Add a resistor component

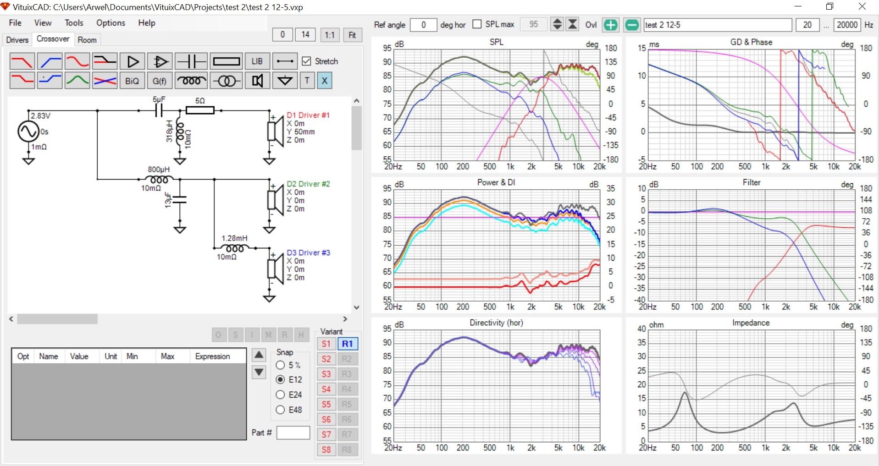[x=227, y=61]
